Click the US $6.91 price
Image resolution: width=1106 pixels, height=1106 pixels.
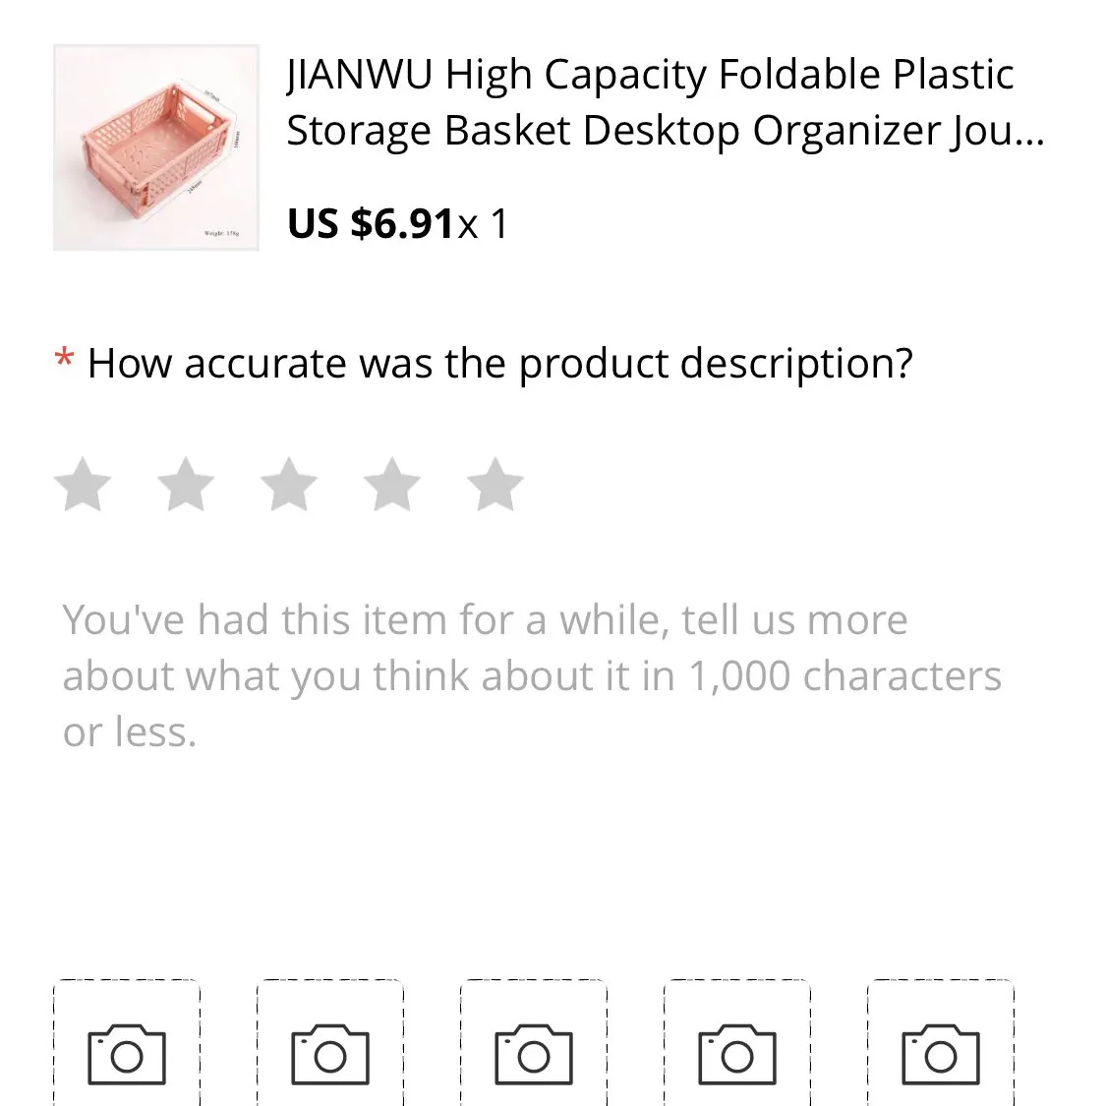(x=371, y=224)
